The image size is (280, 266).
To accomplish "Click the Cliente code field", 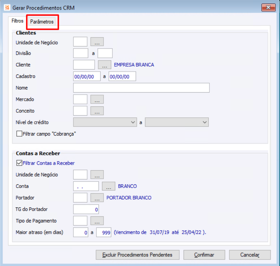I will pos(84,65).
